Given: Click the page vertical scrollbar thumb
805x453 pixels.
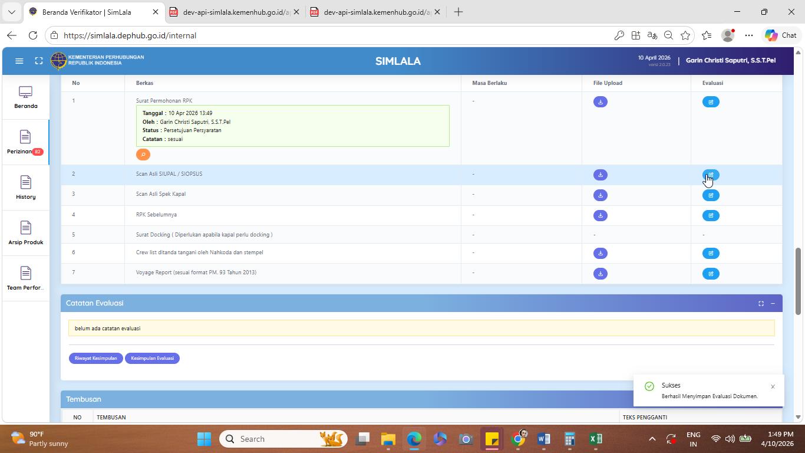Looking at the screenshot, I should click(x=799, y=281).
